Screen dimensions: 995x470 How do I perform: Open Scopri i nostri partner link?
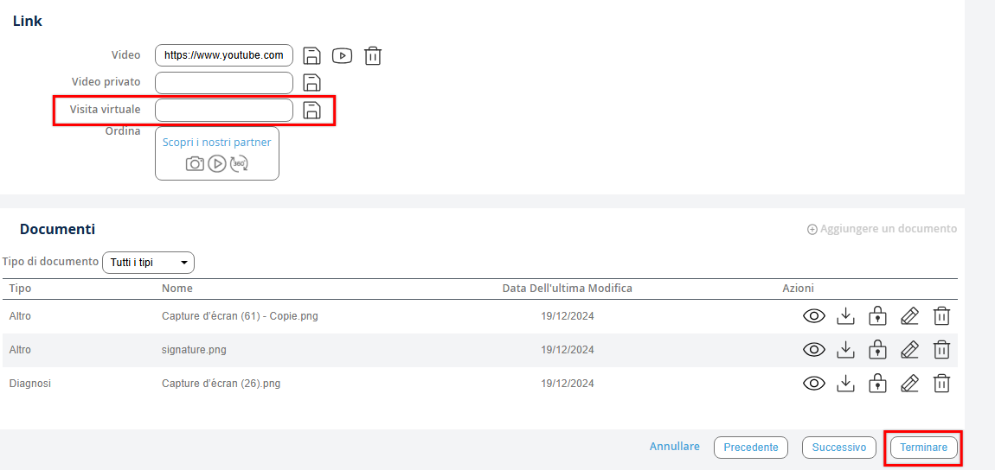pyautogui.click(x=216, y=143)
